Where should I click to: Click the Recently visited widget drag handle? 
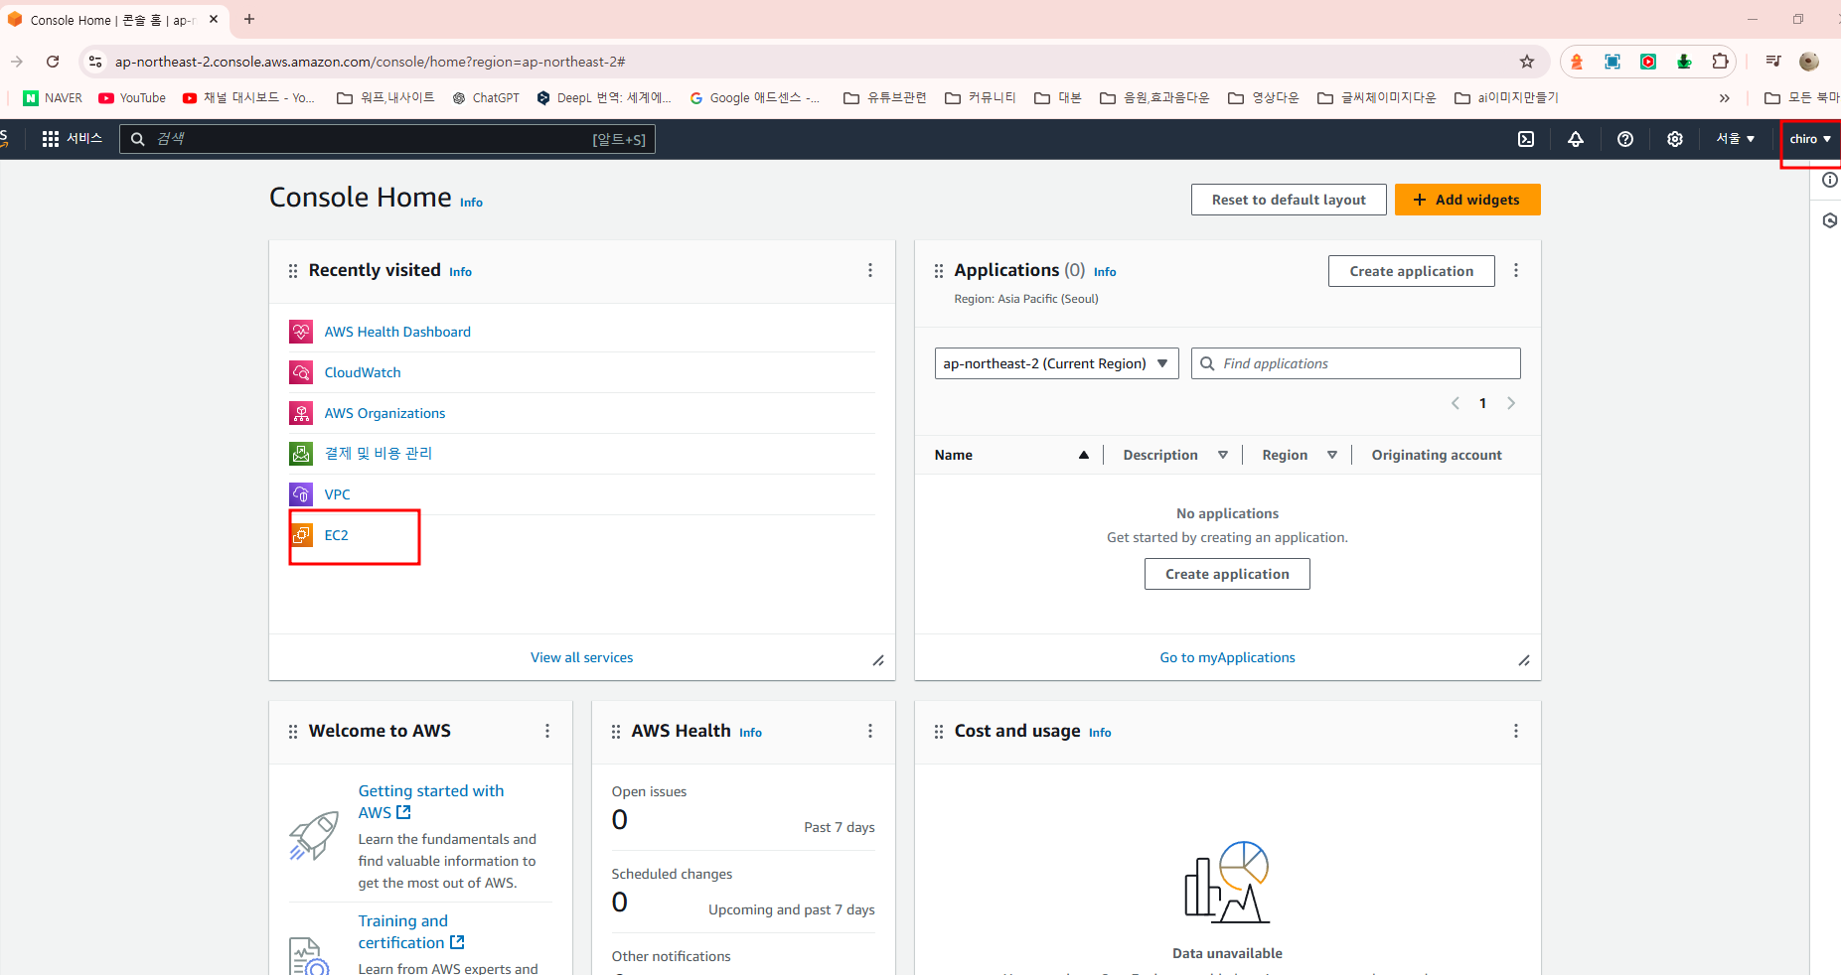(293, 271)
